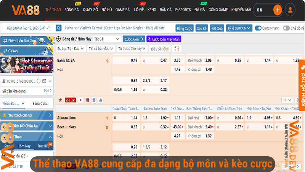Open Yêu thích của tôi section

coord(27,115)
